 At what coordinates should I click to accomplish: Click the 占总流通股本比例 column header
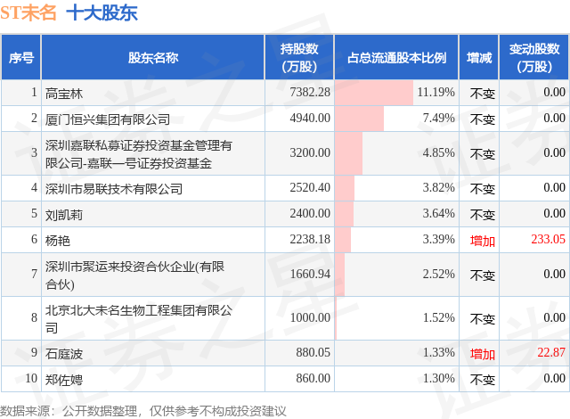click(396, 57)
